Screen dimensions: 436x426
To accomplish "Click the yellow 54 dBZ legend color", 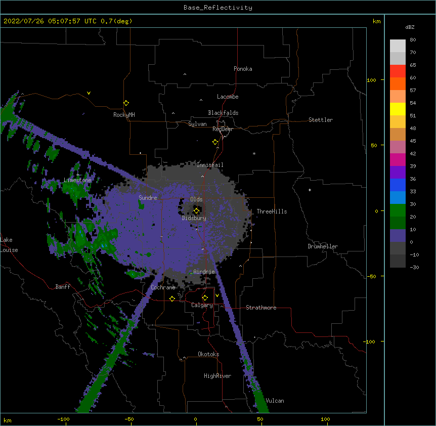I will click(398, 109).
